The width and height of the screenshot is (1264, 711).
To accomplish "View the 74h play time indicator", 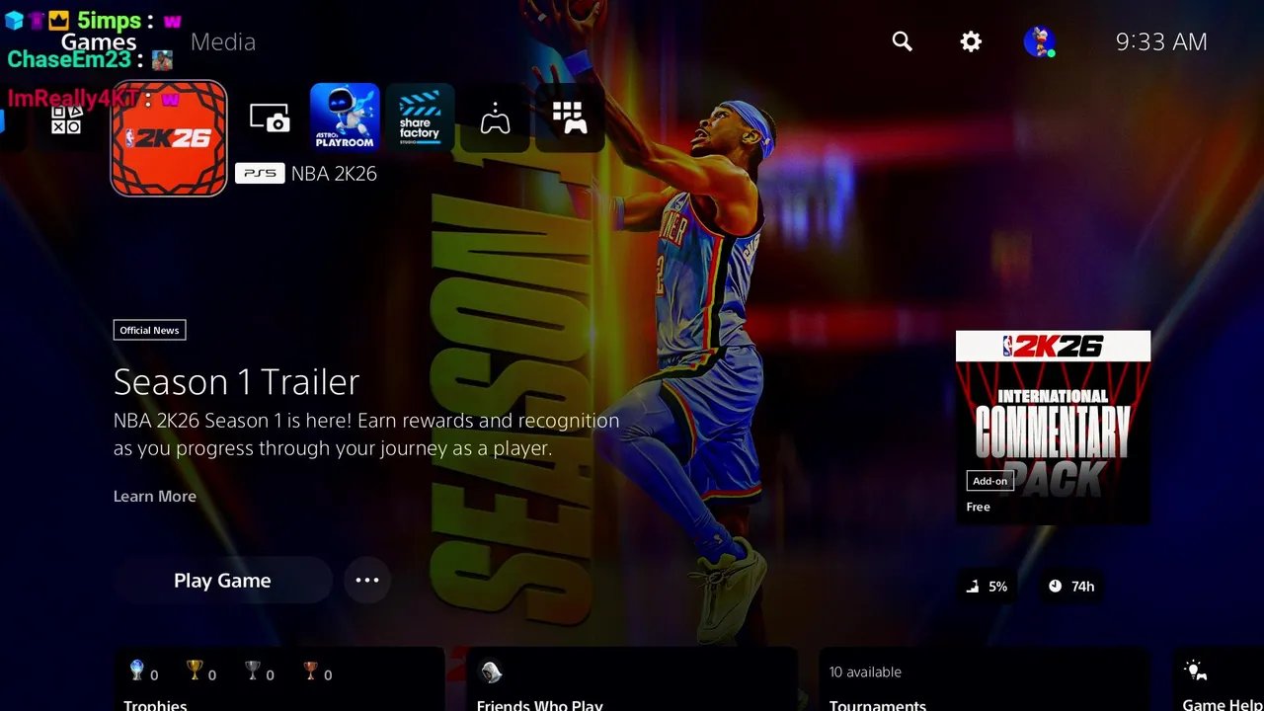I will [1071, 587].
